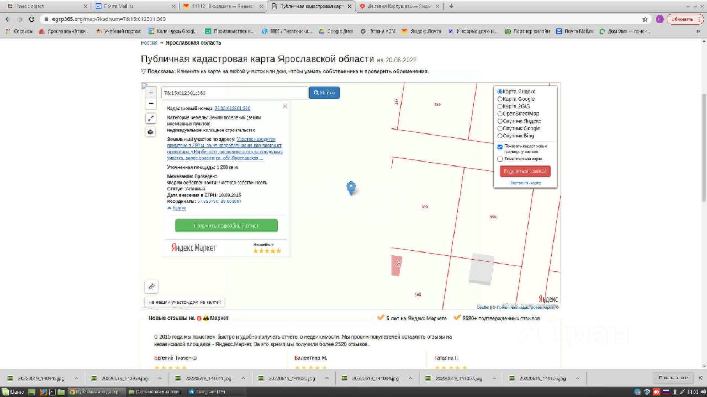The image size is (707, 397).
Task: Expand options for 20220619_141105.jpg download
Action: click(x=577, y=378)
